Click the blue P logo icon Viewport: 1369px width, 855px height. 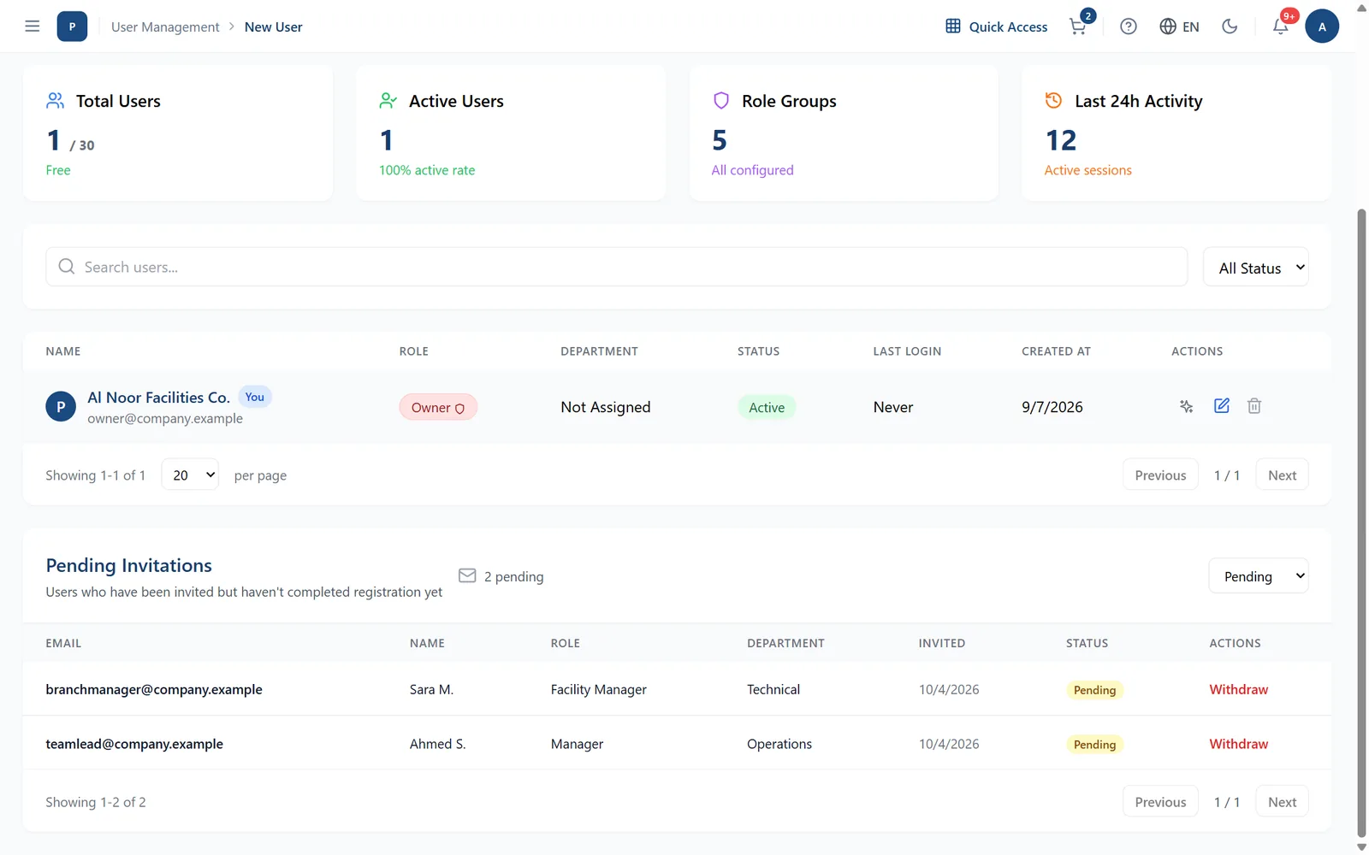tap(72, 27)
